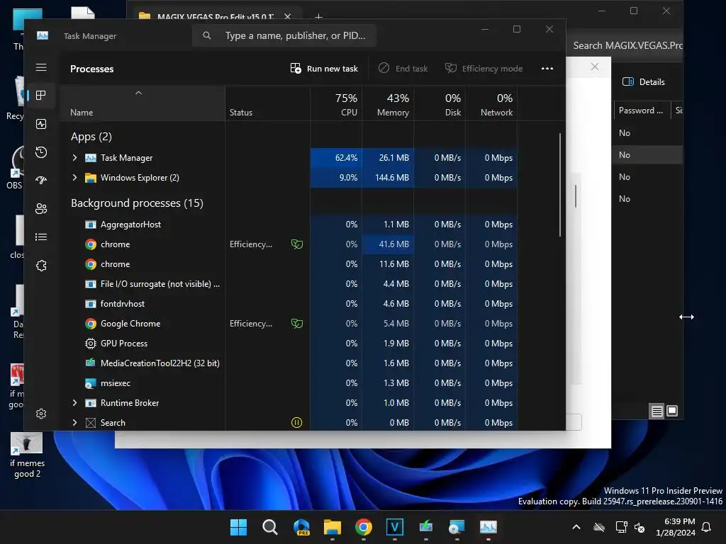Expand the Windows Explorer (2) process group

click(x=74, y=178)
